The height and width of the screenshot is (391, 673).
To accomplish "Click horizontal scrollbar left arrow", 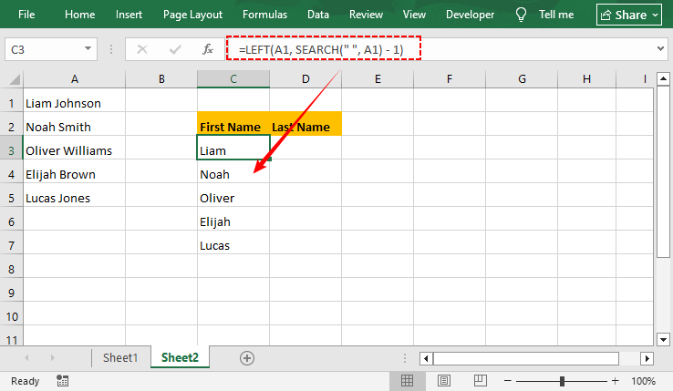I will coord(426,358).
